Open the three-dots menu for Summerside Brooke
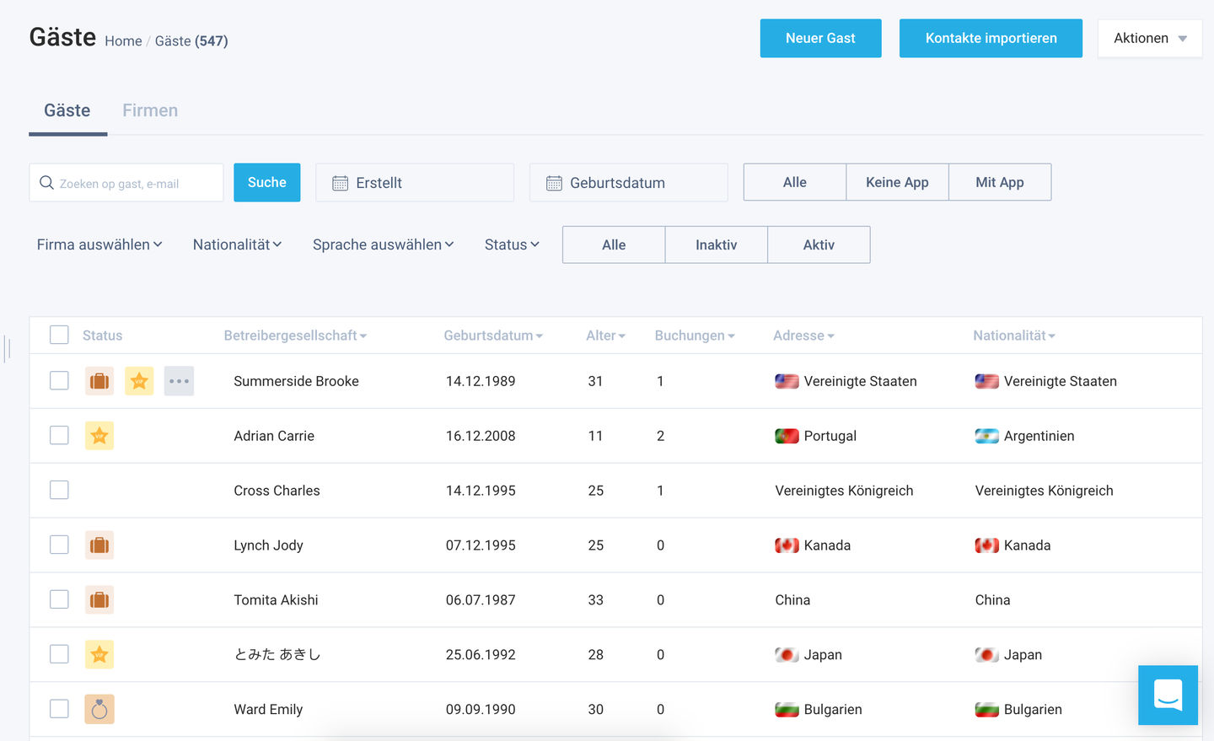Screen dimensions: 1214x741 [179, 381]
